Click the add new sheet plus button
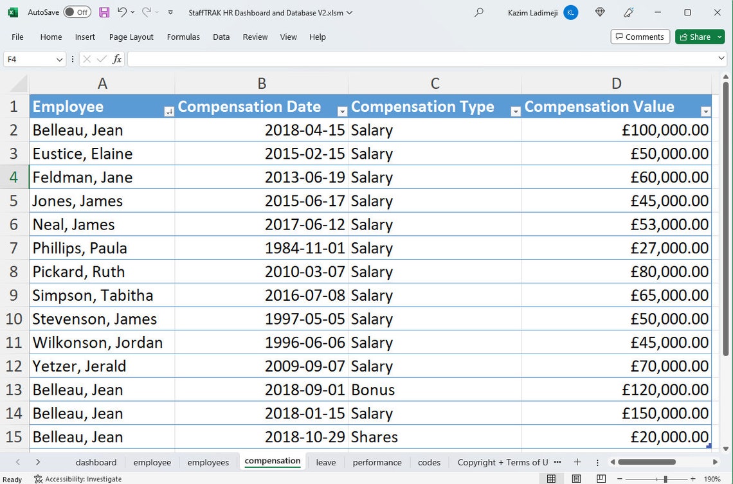Screen dimensions: 733x484 (x=577, y=462)
